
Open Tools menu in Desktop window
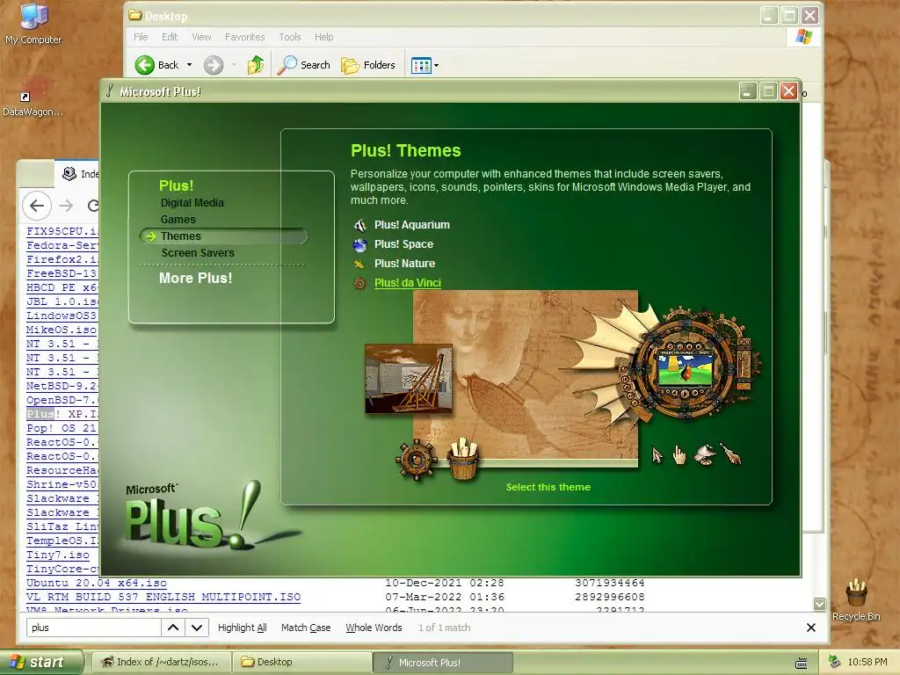click(x=290, y=37)
